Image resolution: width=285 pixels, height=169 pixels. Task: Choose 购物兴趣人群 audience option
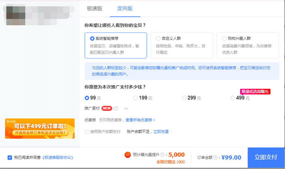(224, 39)
